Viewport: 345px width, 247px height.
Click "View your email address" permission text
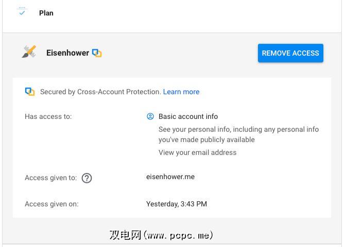click(197, 152)
